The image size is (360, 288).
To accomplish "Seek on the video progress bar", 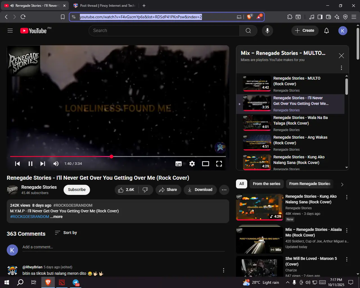I will click(x=118, y=156).
